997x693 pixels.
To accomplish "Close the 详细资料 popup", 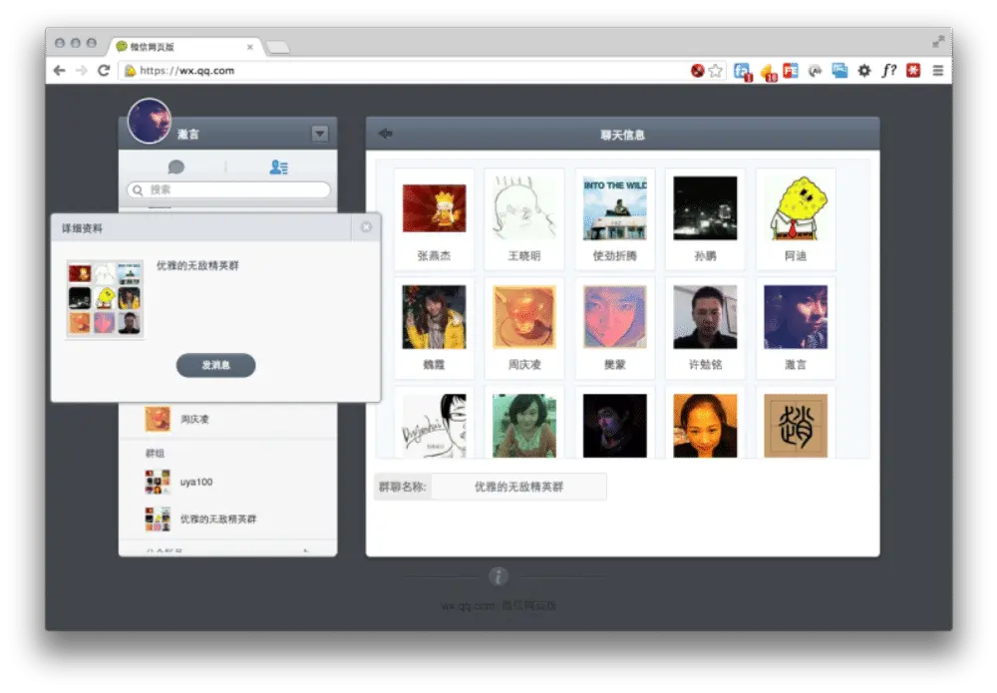I will click(x=366, y=227).
